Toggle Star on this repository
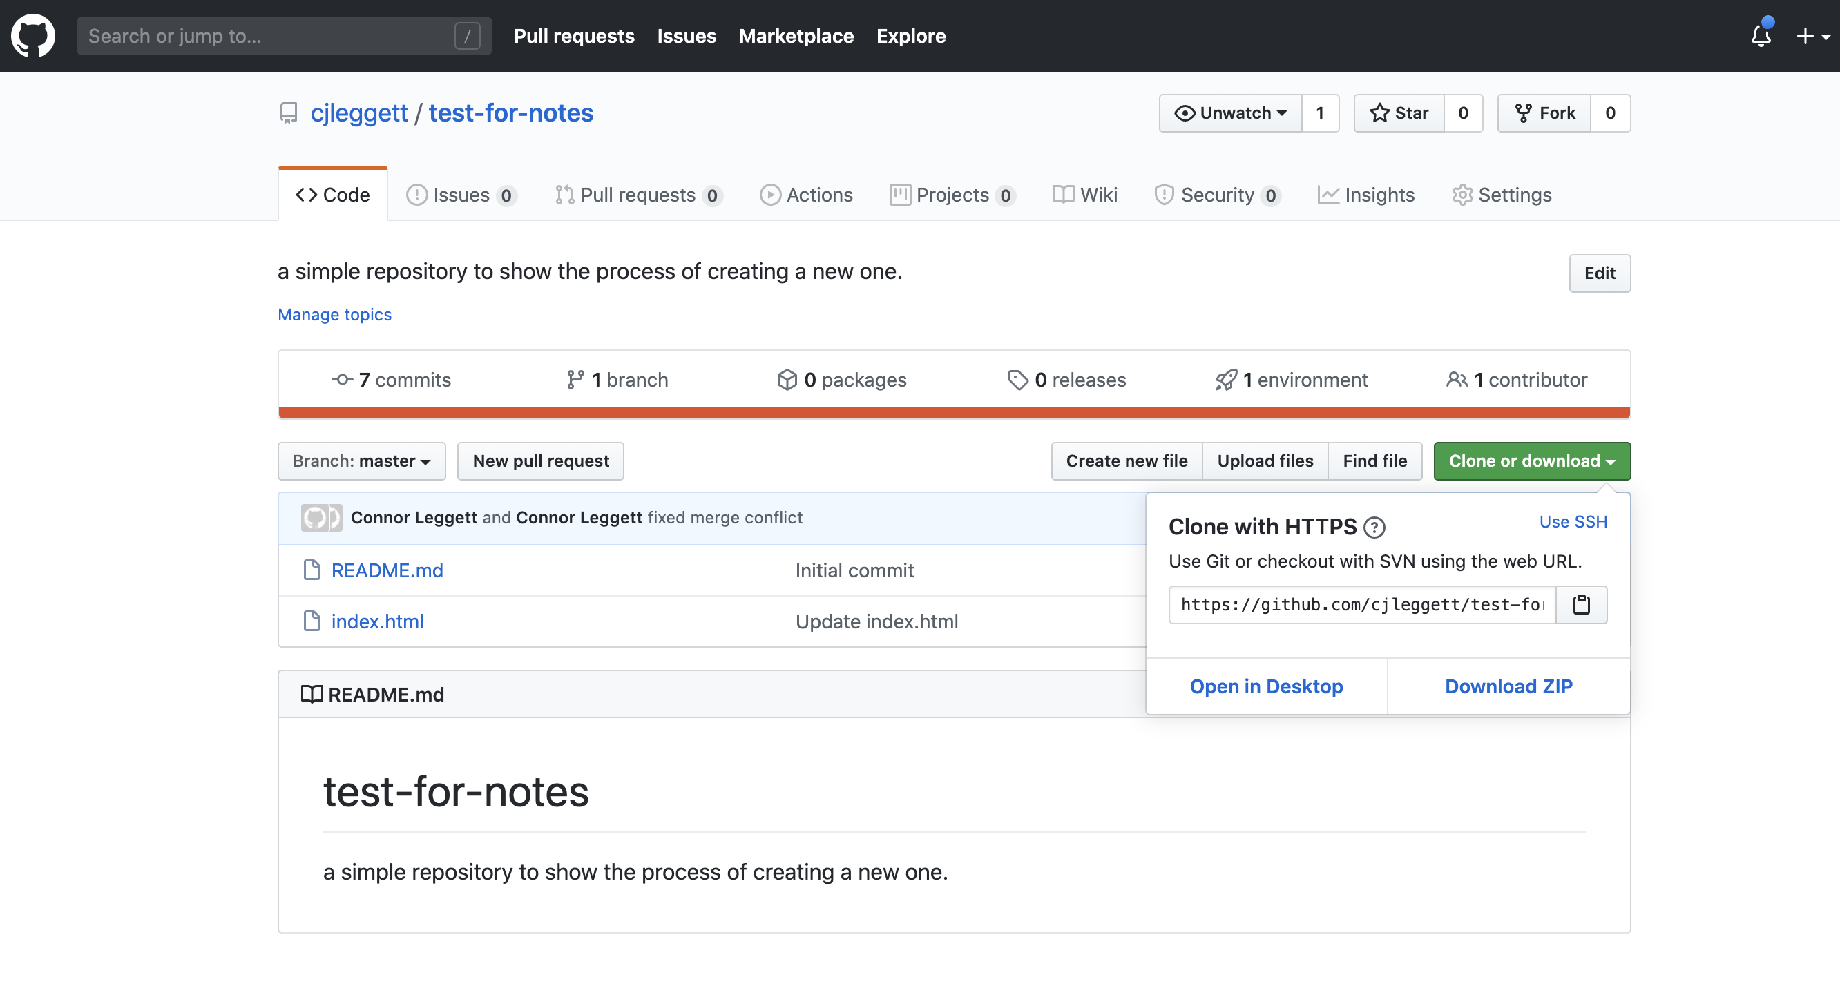 coord(1399,113)
